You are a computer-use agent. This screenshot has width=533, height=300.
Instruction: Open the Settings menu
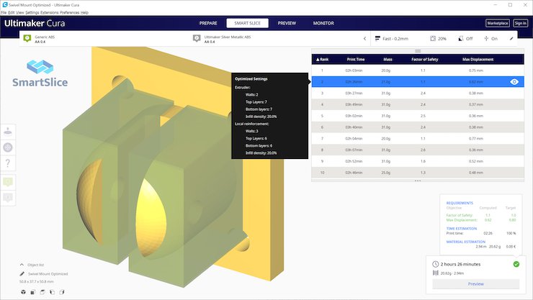tap(32, 12)
